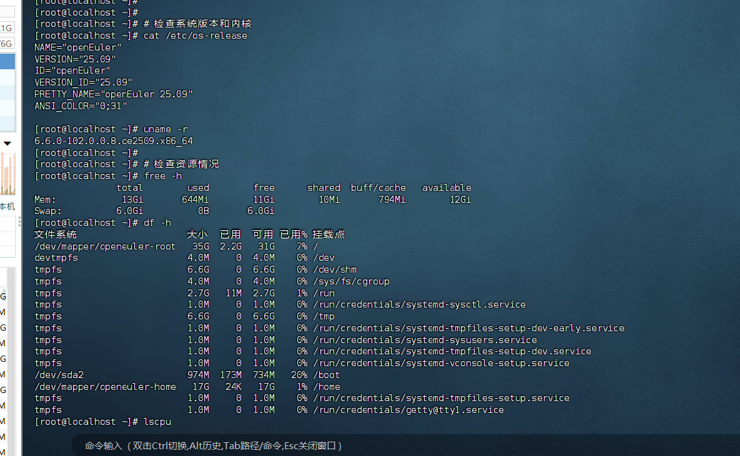Click the 'uname -r' command
This screenshot has width=740, height=456.
pos(165,129)
